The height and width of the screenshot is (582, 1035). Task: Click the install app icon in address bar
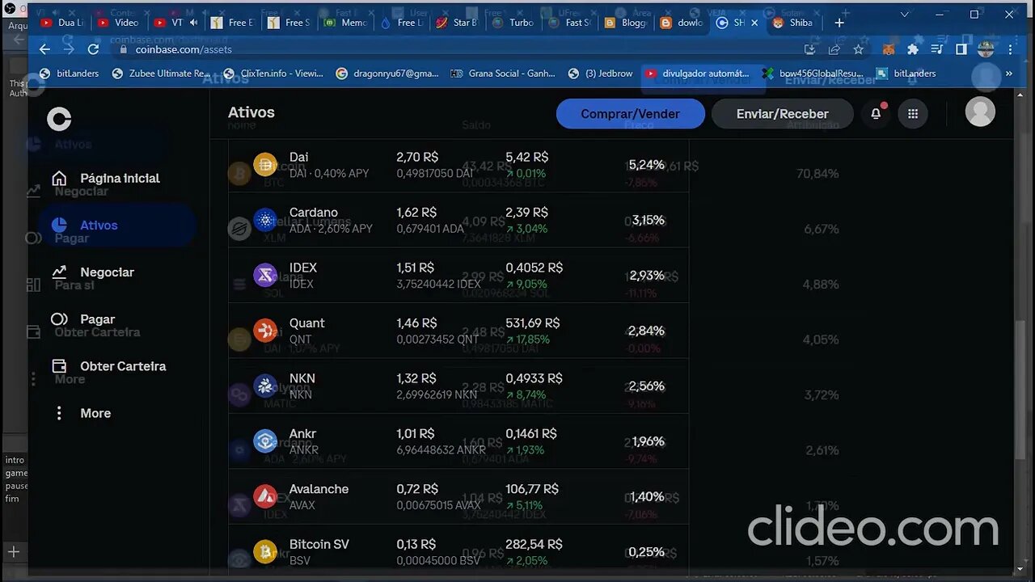coord(810,49)
